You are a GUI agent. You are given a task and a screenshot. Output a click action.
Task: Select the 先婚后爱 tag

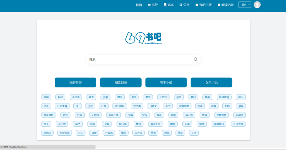221,115
